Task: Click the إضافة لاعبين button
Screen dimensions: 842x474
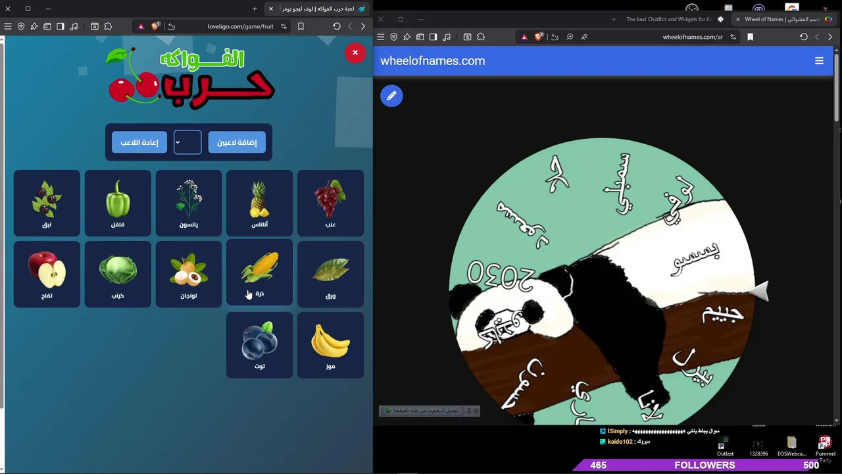Action: [x=237, y=142]
